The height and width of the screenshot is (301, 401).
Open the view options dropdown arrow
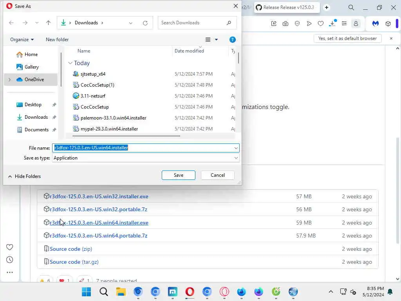tap(216, 40)
